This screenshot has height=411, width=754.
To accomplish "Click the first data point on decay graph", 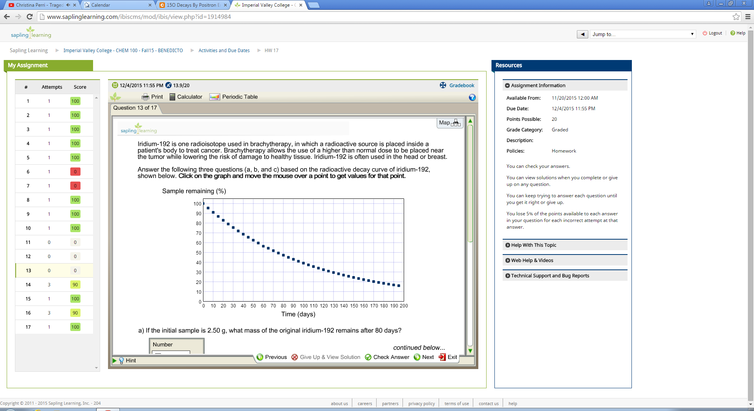I will [203, 203].
